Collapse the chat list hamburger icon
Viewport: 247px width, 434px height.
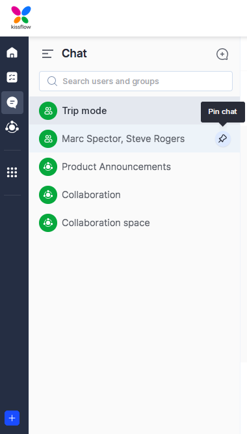[47, 53]
